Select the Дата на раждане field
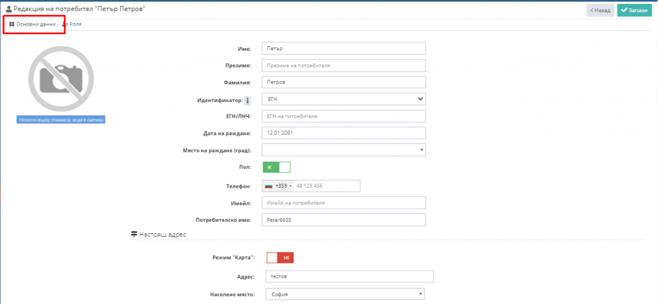Image resolution: width=658 pixels, height=304 pixels. point(344,133)
